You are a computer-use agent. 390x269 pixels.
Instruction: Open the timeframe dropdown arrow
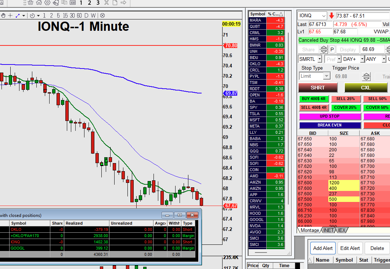point(38,16)
